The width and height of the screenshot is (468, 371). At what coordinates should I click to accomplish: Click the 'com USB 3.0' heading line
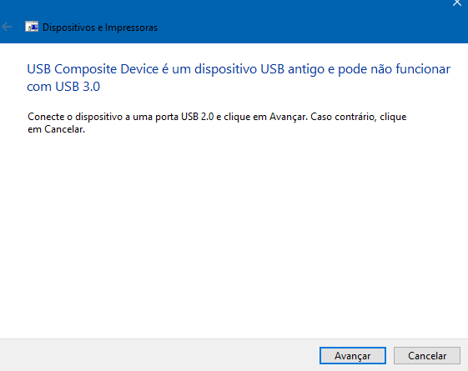click(63, 87)
